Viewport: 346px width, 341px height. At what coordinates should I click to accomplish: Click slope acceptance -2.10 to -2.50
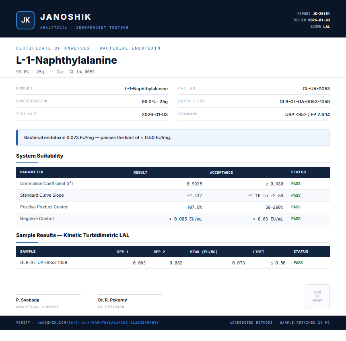pos(265,196)
